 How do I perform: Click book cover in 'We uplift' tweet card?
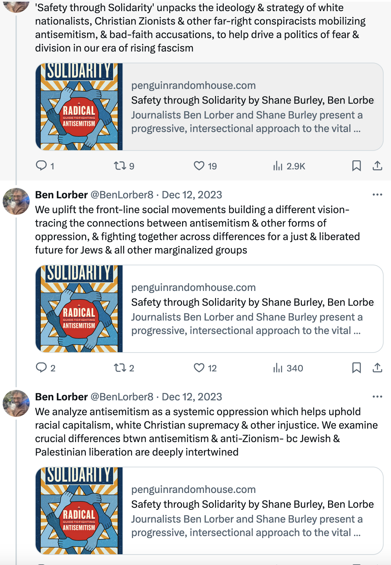(x=79, y=309)
